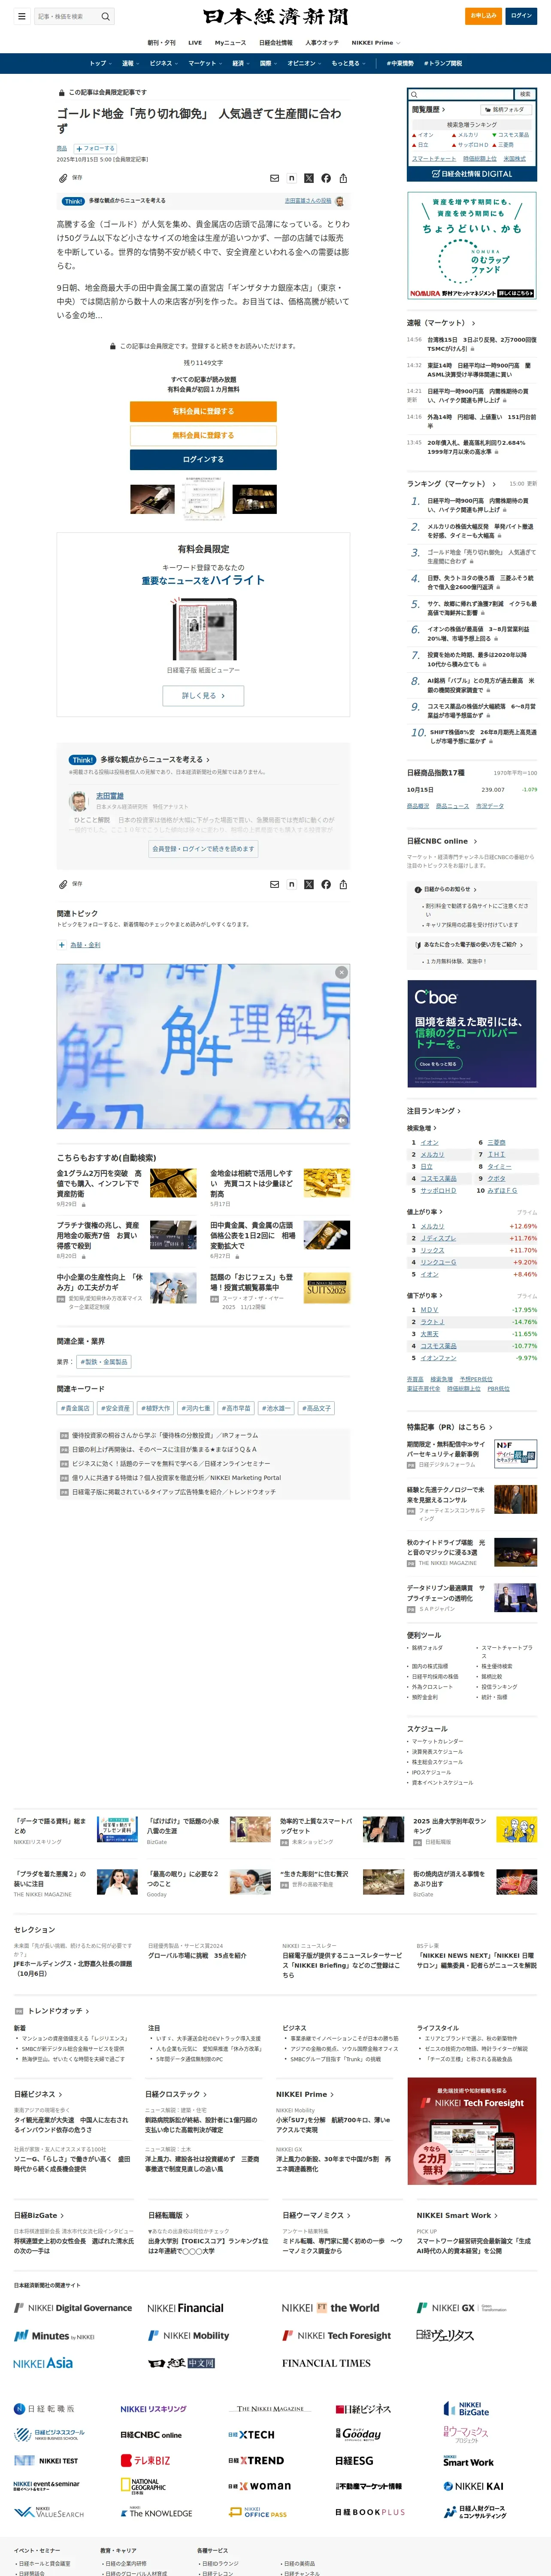
Task: Expand the NIKKEI Prime dropdown
Action: (375, 43)
